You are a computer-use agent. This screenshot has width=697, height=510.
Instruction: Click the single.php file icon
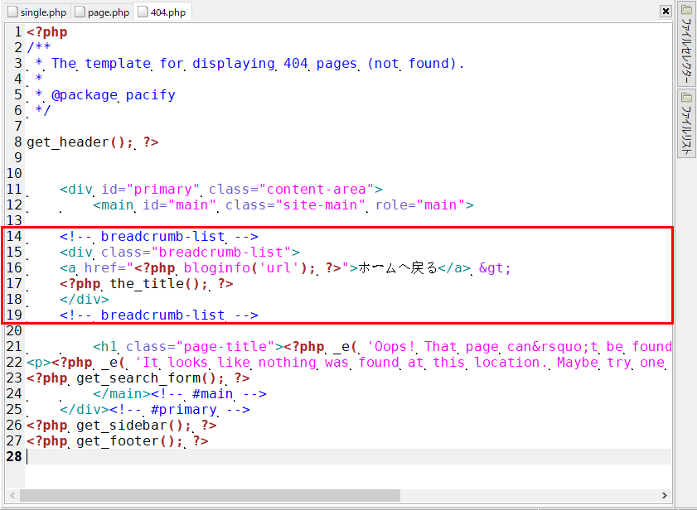(x=13, y=12)
